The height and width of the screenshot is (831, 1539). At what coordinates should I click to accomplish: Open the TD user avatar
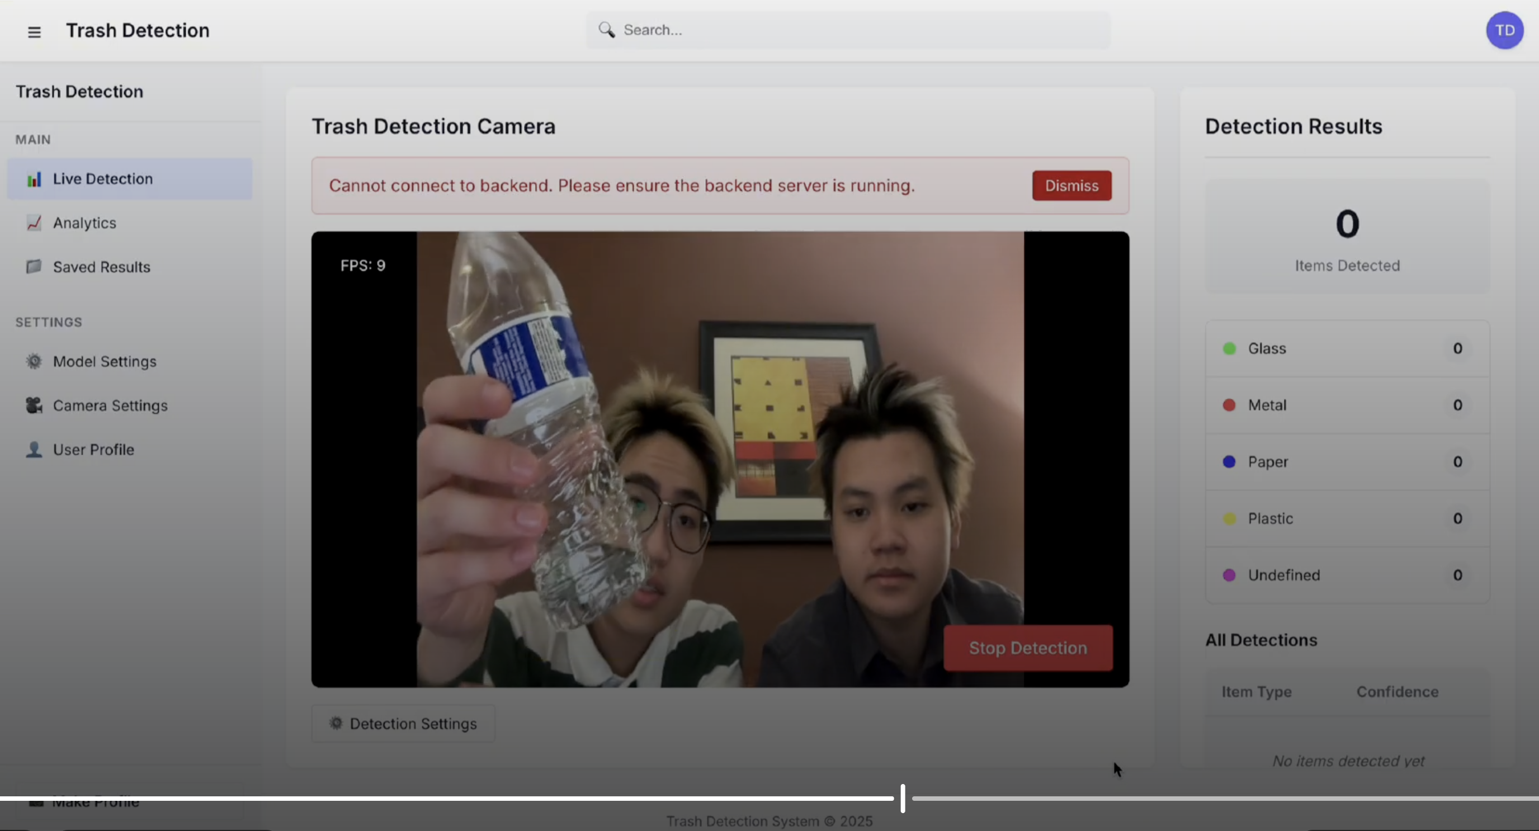pyautogui.click(x=1504, y=30)
